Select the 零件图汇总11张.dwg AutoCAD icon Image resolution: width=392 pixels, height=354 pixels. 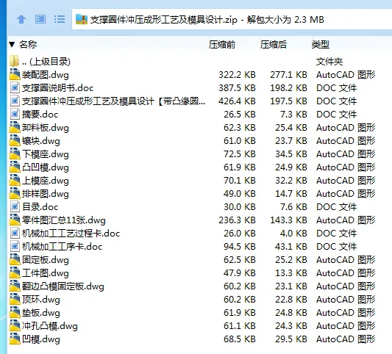click(x=15, y=220)
